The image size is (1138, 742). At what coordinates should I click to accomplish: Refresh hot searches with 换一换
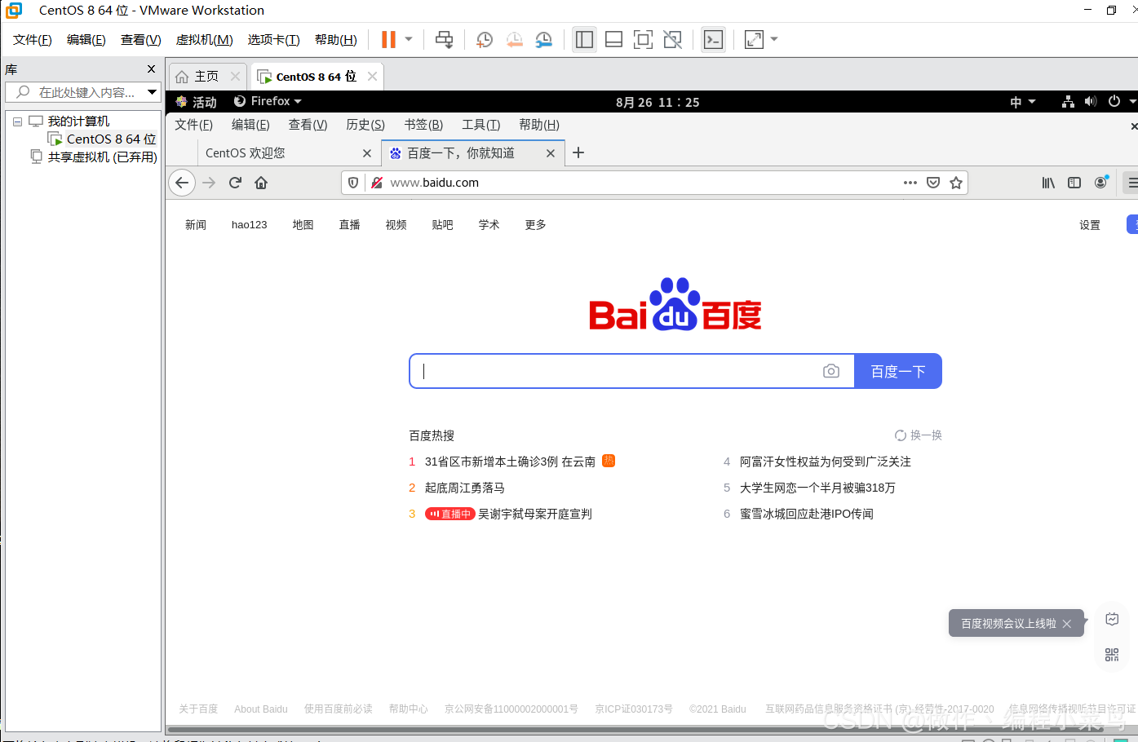[x=919, y=435]
